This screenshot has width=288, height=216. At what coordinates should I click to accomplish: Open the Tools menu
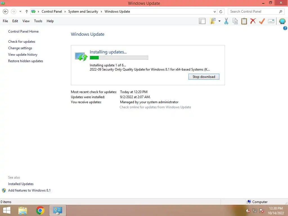(38, 21)
